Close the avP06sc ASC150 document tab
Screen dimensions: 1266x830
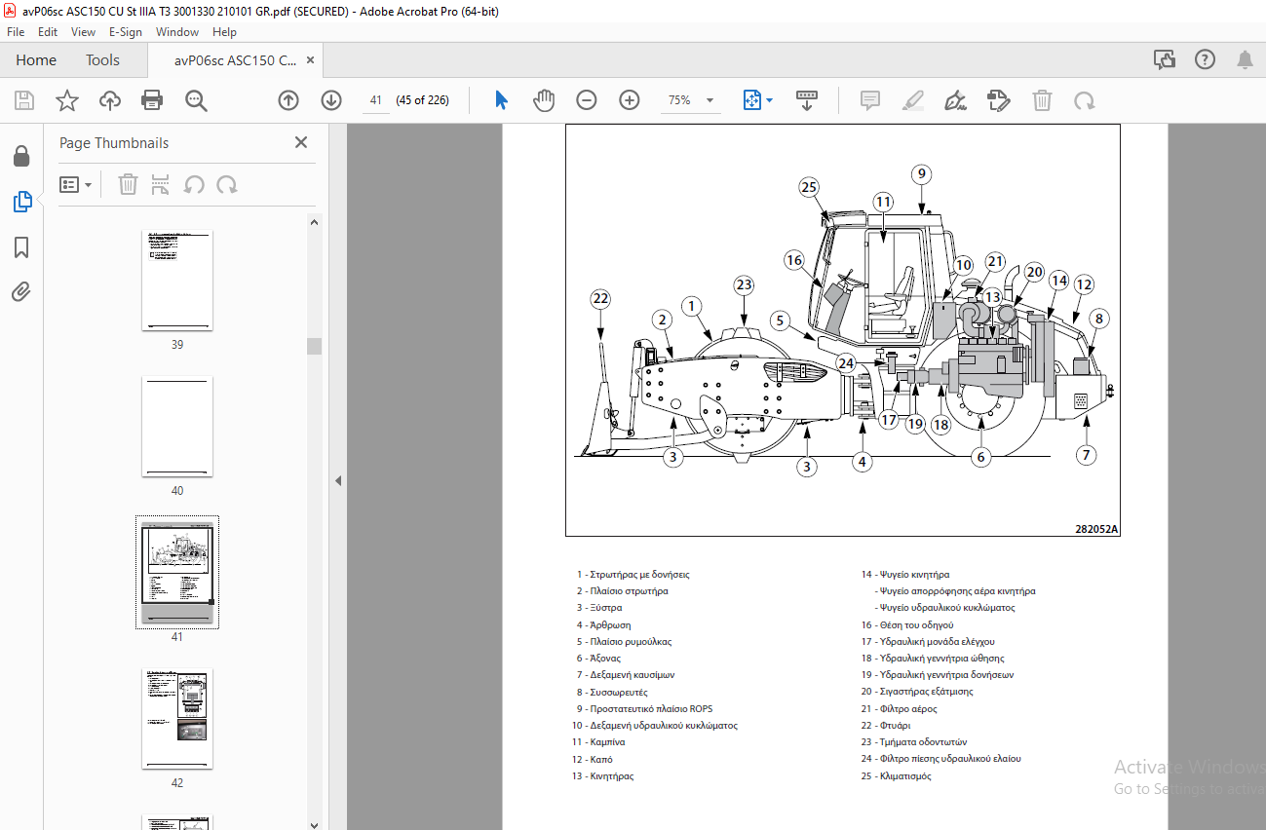pos(311,60)
